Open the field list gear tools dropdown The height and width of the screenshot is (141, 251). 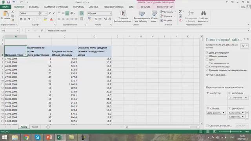(x=244, y=46)
